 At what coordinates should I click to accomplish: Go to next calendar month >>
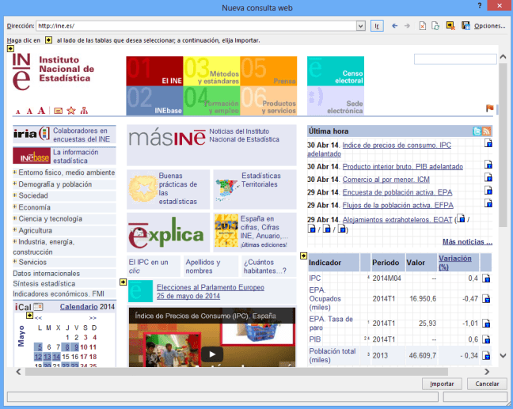[93, 318]
